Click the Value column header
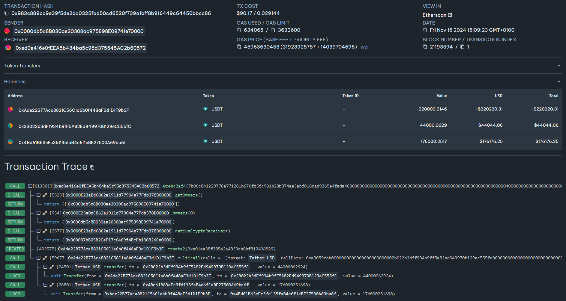566x301 pixels. pyautogui.click(x=442, y=96)
